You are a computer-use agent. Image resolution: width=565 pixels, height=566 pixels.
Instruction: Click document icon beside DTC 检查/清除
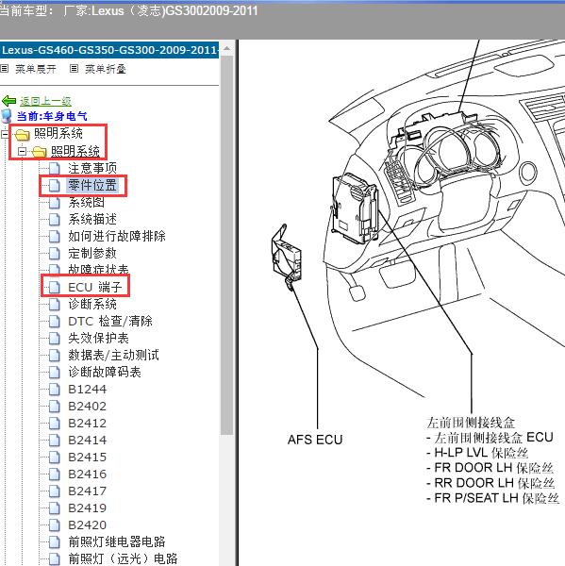(x=54, y=322)
